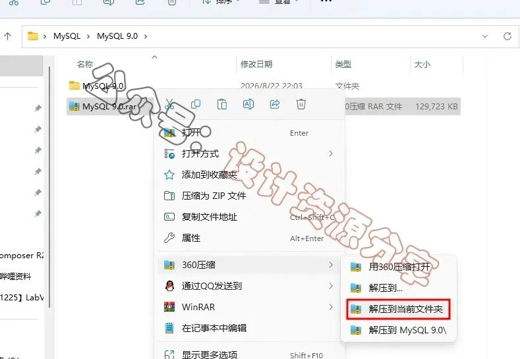Expand chevron after MySQL breadcrumb
Screen dimensions: 520x359
[88, 36]
